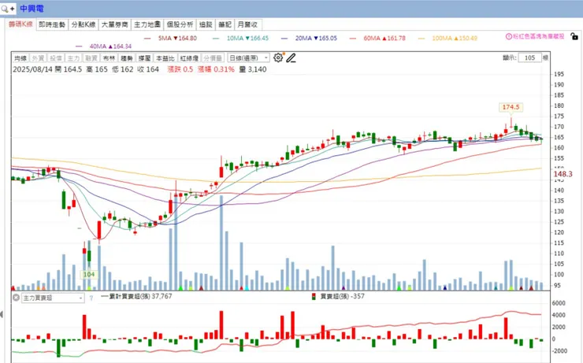Screen dimensions: 583x363
Task: Click the 5MA 164.80 legend entry
Action: (171, 39)
